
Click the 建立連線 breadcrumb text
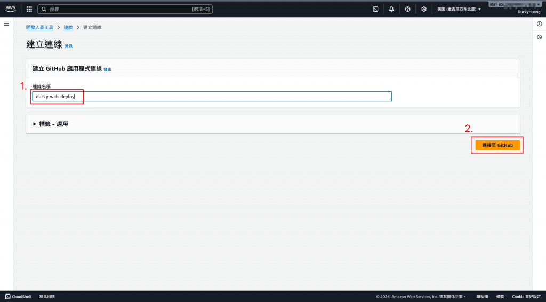[92, 27]
